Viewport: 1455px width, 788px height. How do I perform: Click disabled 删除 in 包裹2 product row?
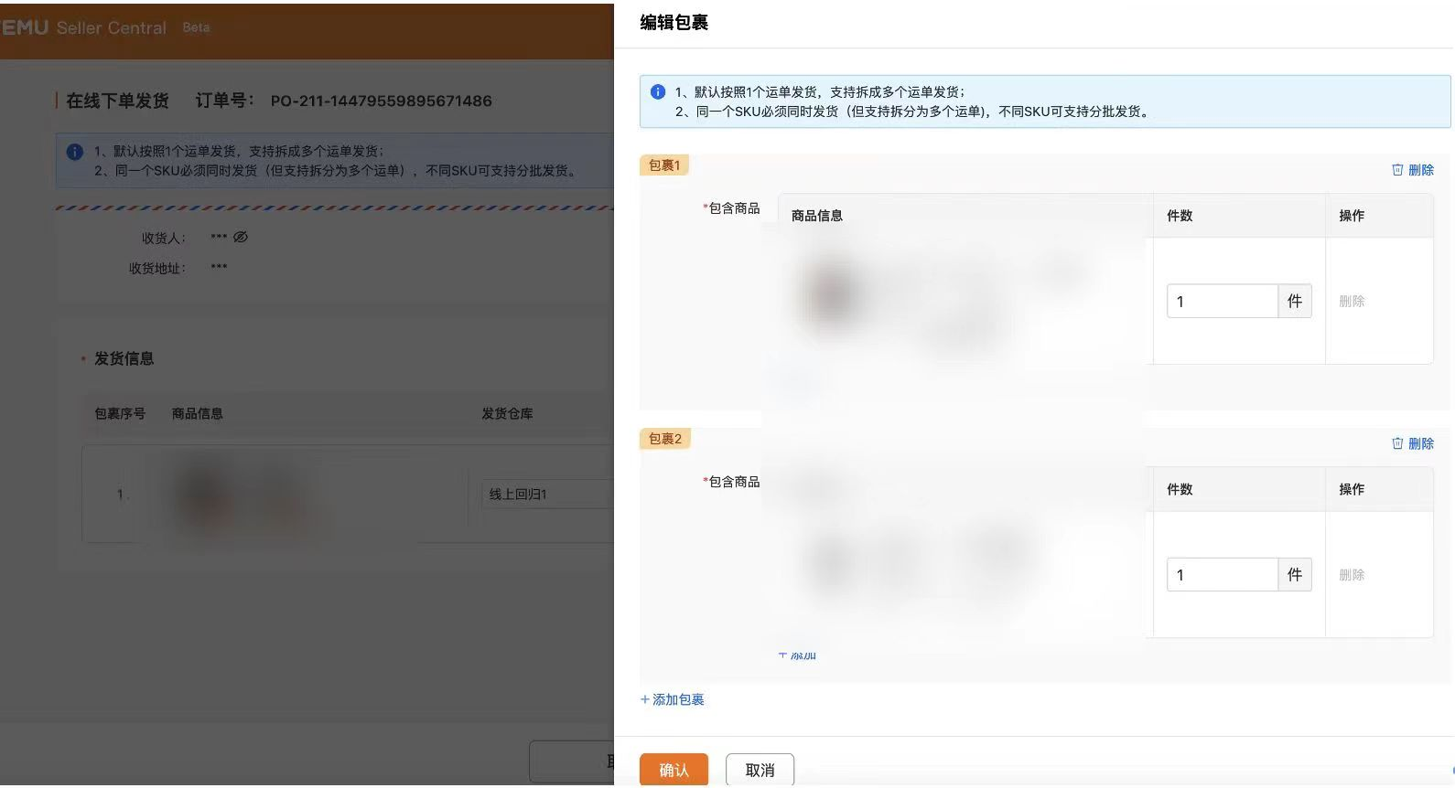tap(1352, 574)
